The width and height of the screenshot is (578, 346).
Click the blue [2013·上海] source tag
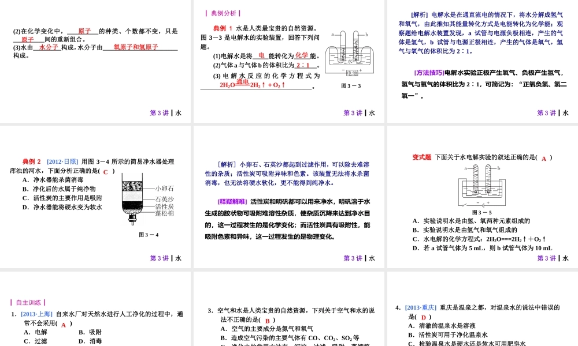36,314
